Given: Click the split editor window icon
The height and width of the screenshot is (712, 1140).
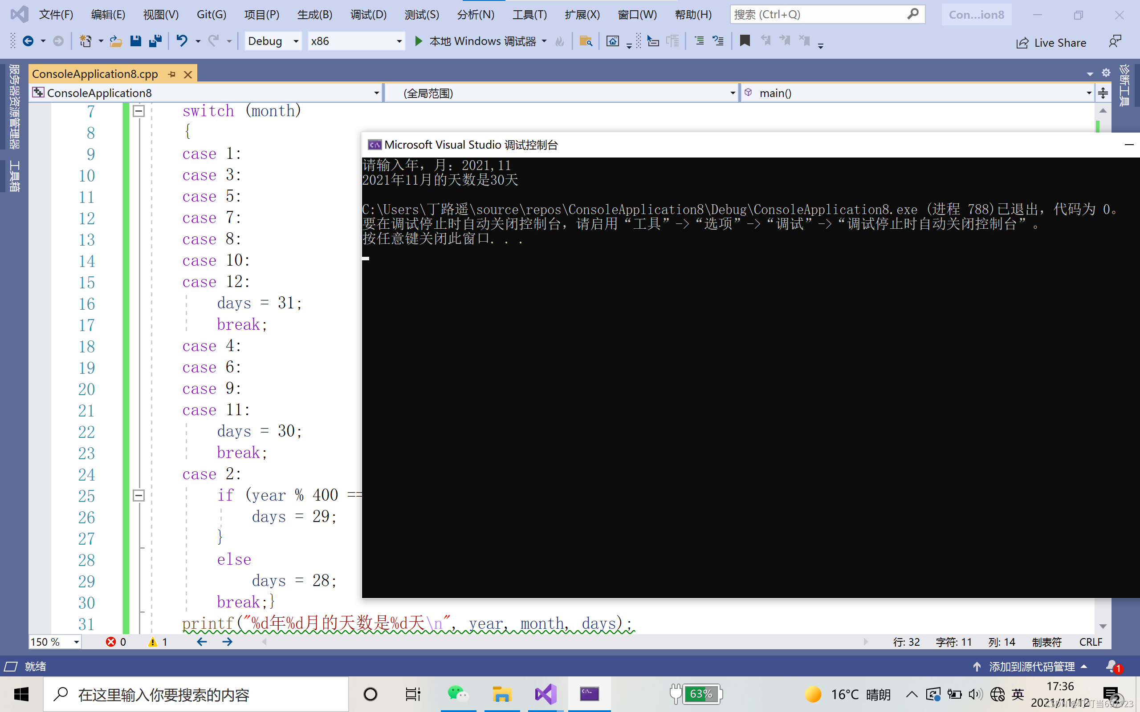Looking at the screenshot, I should 1103,93.
